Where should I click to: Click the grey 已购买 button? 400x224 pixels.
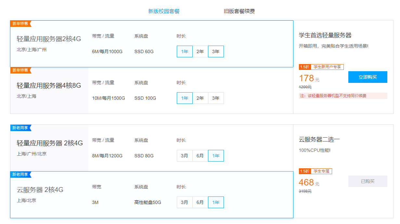[x=368, y=181]
